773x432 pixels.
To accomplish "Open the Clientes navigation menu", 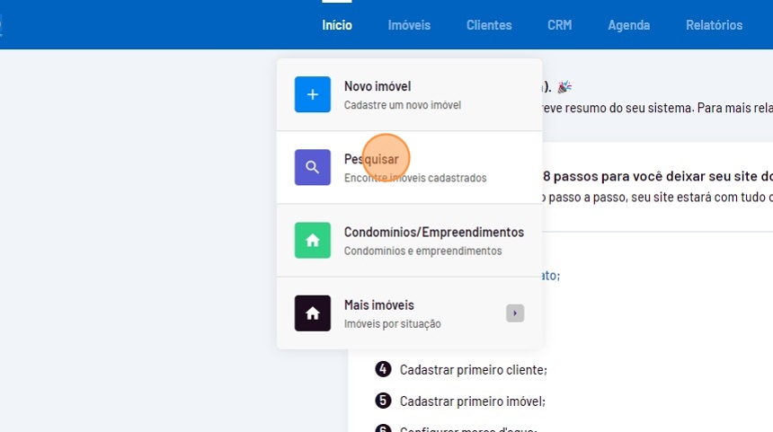I will click(489, 25).
